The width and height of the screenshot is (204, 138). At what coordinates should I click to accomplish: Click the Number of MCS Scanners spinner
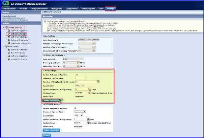pos(94,47)
